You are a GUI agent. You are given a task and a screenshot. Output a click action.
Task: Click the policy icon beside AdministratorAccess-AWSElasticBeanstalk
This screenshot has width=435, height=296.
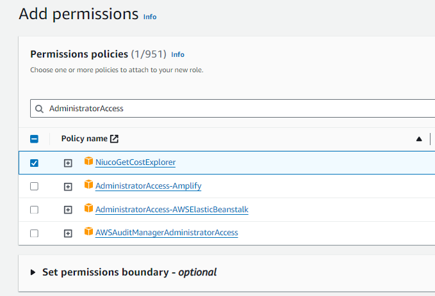(x=88, y=208)
